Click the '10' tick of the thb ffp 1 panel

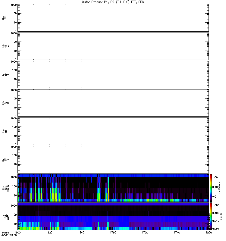tap(15, 79)
